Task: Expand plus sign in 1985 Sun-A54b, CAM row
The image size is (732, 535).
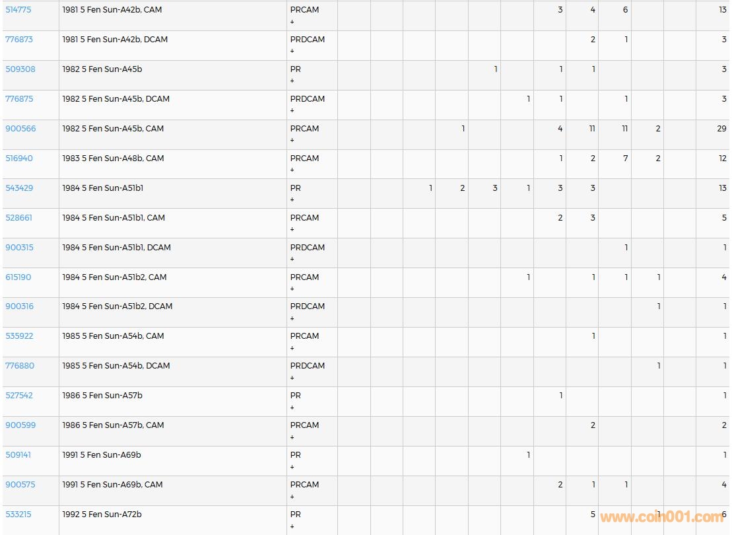Action: click(x=292, y=348)
